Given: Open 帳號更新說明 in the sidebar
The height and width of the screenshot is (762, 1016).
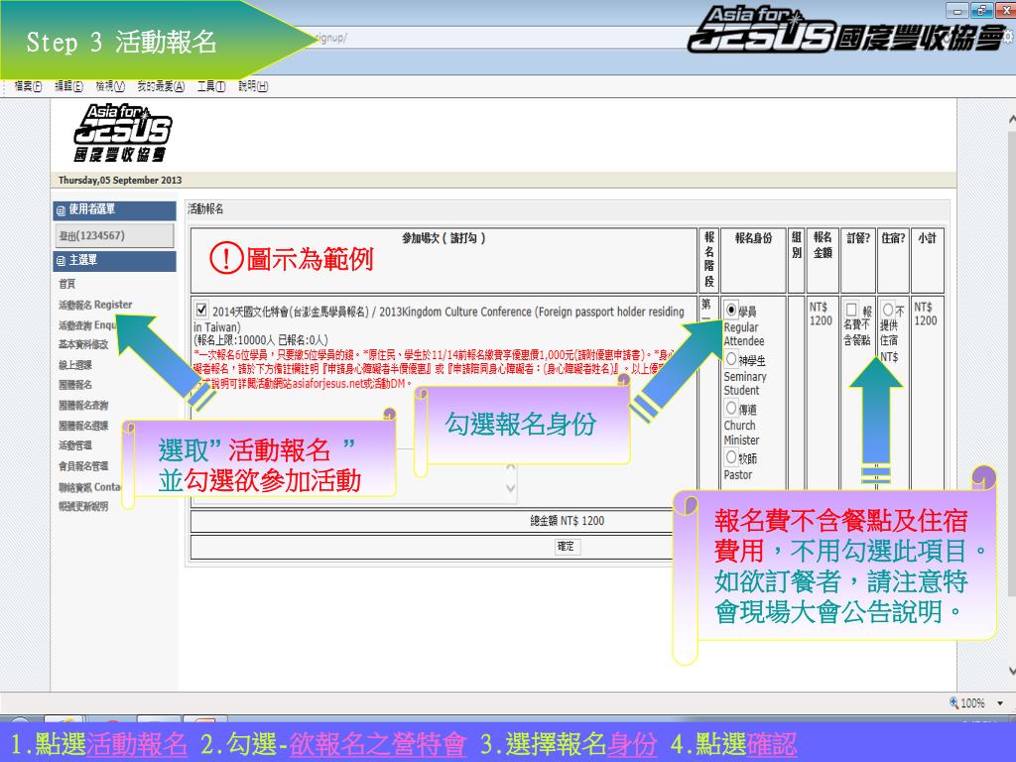Looking at the screenshot, I should pyautogui.click(x=83, y=507).
